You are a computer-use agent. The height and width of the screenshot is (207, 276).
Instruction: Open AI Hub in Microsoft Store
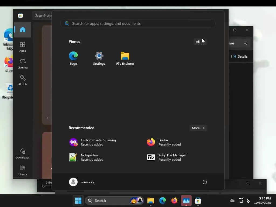tap(23, 80)
